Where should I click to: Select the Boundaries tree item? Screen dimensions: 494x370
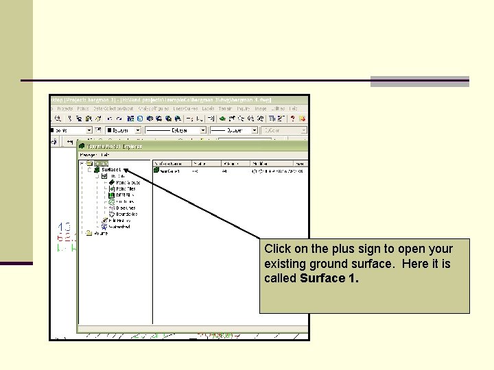[x=127, y=214]
